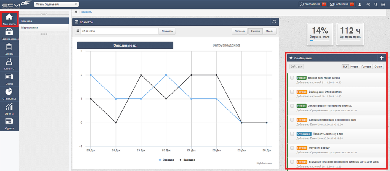The height and width of the screenshot is (171, 390).
Task: Open the Бронирование sidebar section
Action: coord(9,34)
